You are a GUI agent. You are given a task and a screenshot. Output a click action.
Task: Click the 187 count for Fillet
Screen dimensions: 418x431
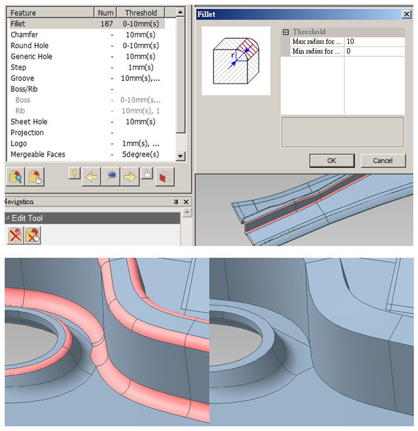tap(107, 24)
